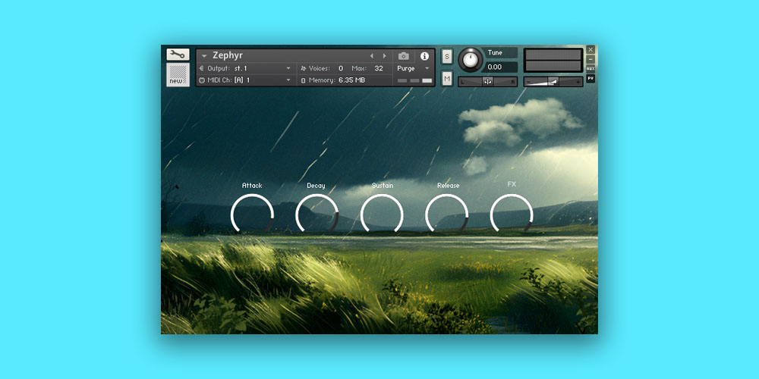Click the FX knob

(512, 215)
